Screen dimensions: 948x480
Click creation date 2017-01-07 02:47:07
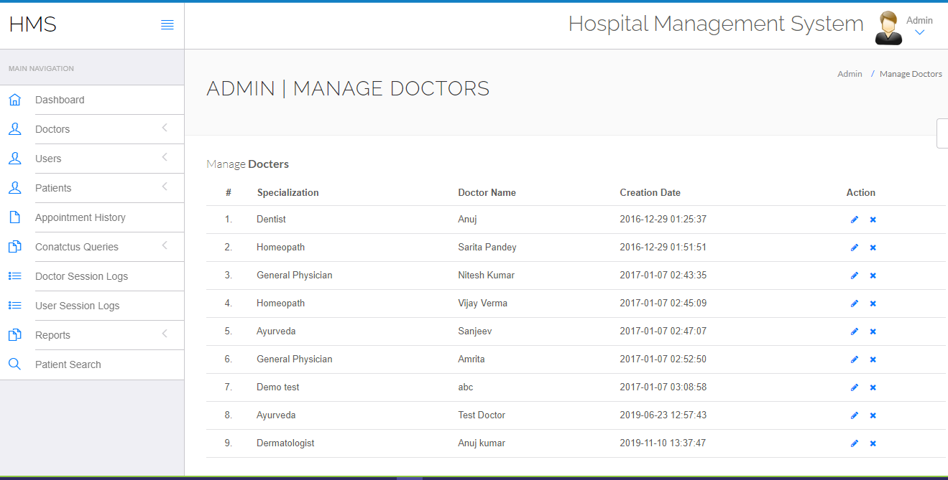tap(663, 331)
